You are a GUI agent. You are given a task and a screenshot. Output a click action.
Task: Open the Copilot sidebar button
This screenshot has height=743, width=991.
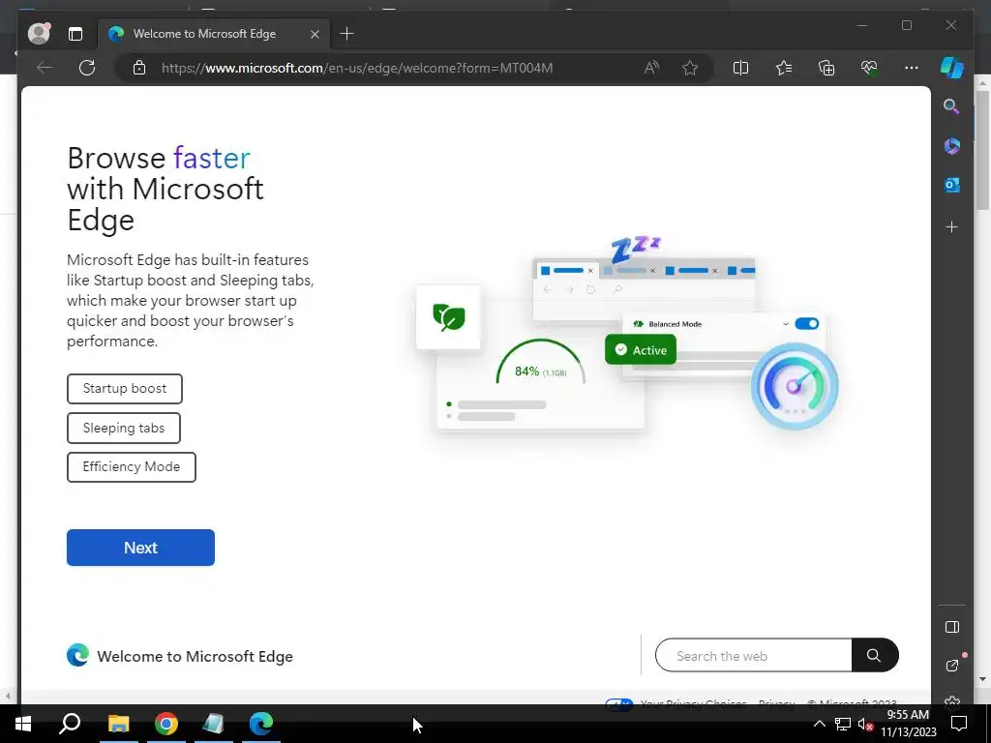(x=952, y=68)
